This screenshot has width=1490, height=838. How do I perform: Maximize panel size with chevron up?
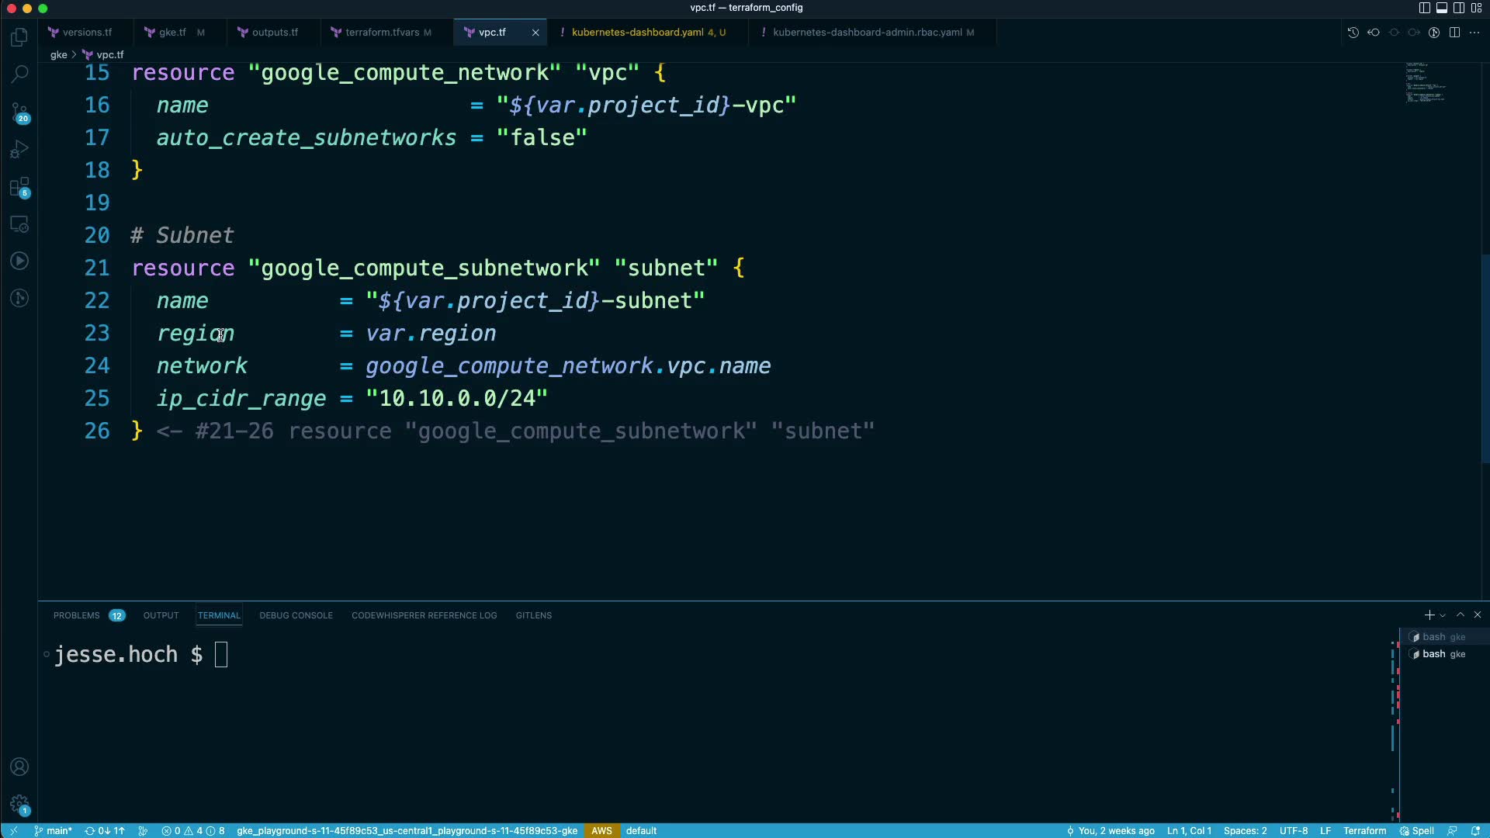(x=1461, y=615)
